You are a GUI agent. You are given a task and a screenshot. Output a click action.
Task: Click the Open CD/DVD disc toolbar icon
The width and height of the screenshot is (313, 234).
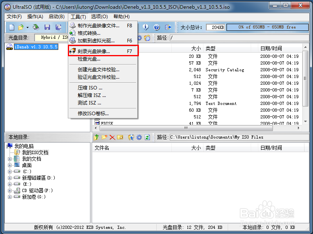tap(36, 27)
